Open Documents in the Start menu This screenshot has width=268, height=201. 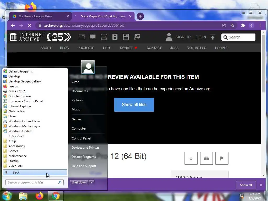[x=80, y=91]
